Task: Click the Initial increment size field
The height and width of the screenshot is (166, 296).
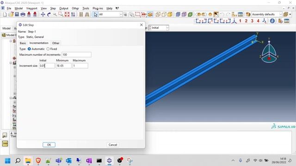Action: pos(47,65)
